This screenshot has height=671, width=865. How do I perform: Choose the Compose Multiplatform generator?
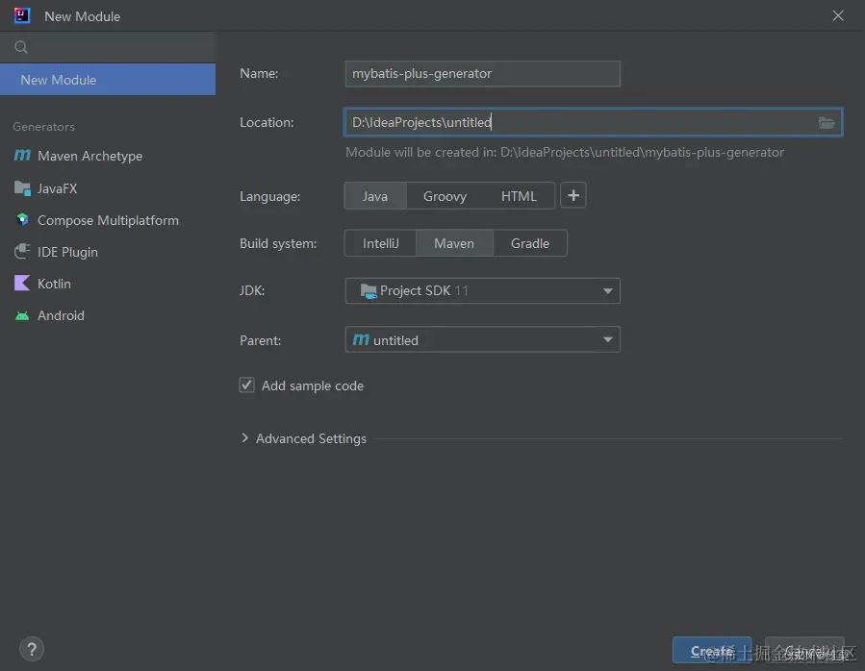click(x=108, y=220)
